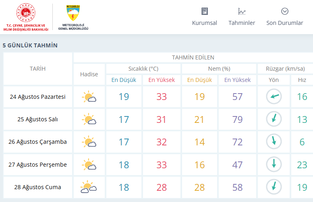Click the Meteoroloji Genel Müdürlüğü logo
The width and height of the screenshot is (313, 202).
[73, 18]
